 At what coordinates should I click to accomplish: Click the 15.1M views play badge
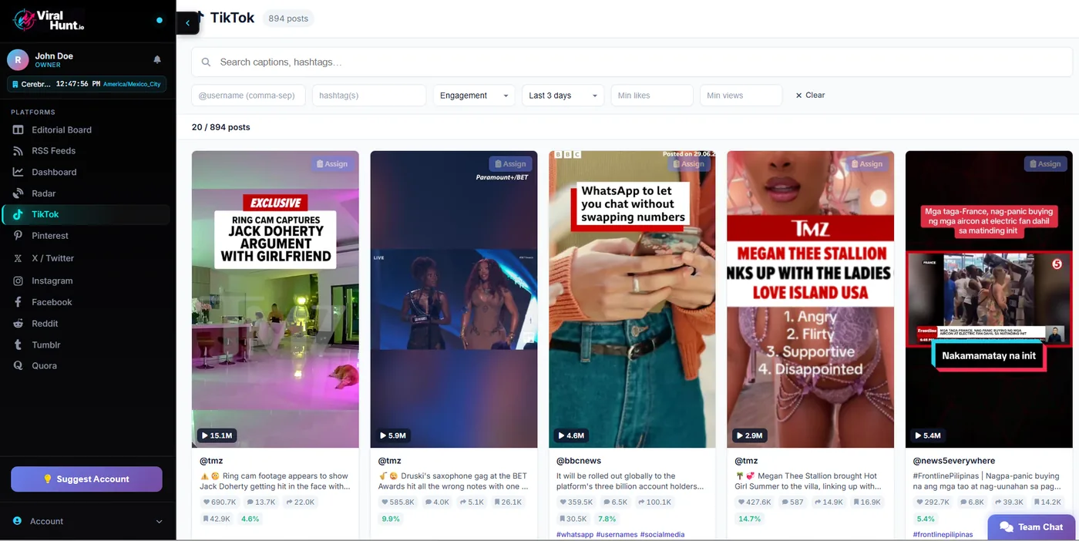217,435
